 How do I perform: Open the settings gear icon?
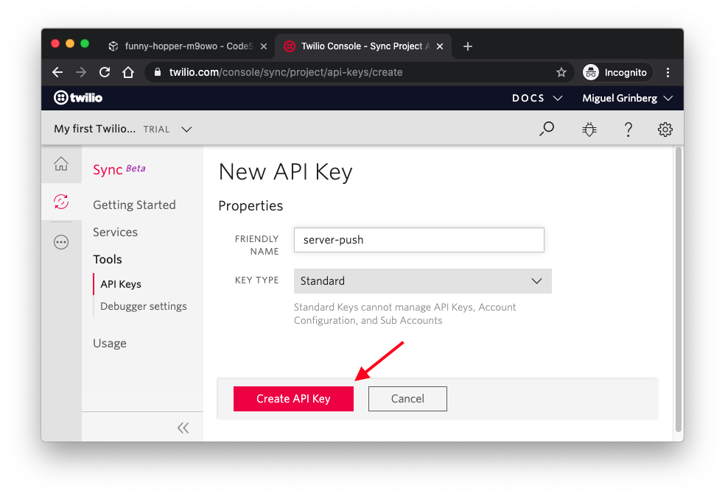(x=665, y=130)
